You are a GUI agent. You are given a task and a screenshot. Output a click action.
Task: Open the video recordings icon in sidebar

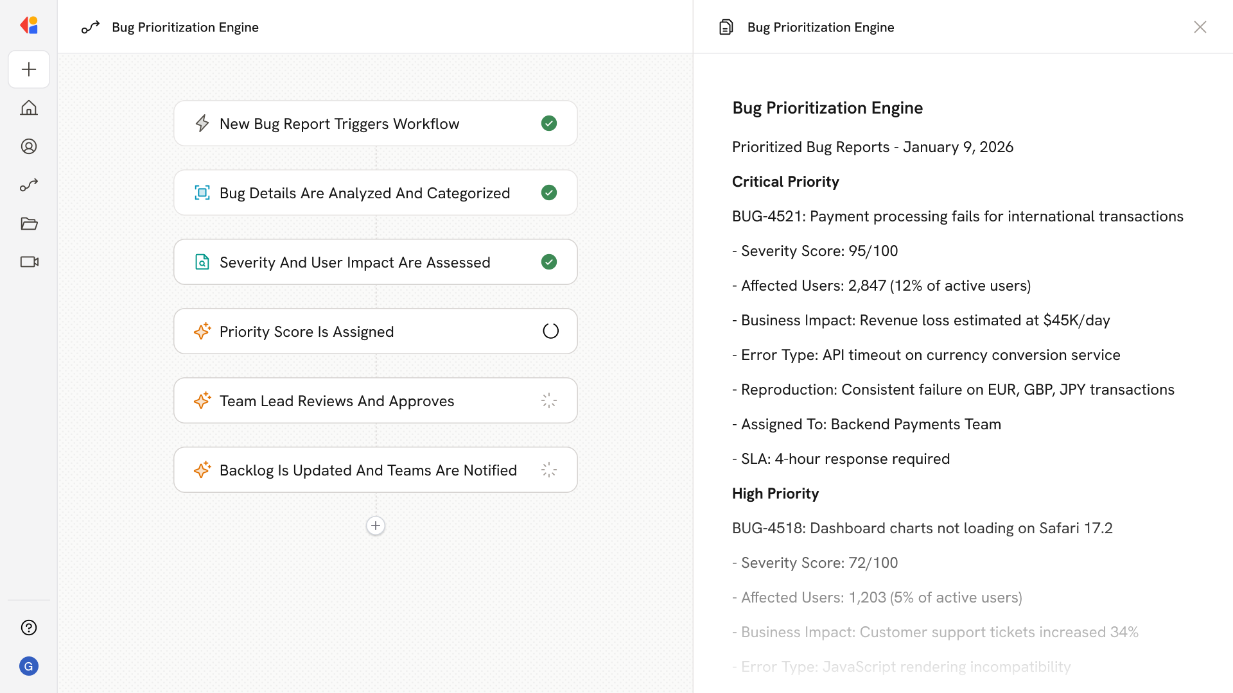(x=29, y=262)
